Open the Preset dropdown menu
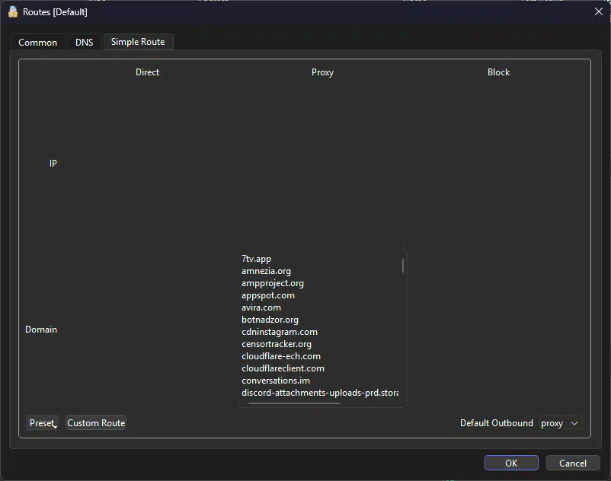The image size is (611, 481). coord(43,422)
